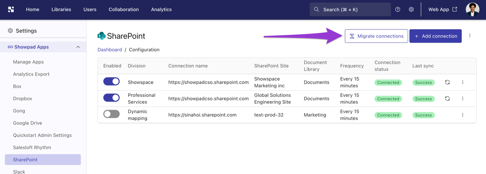Click the Global Solutions Engineering Site cell

tap(273, 98)
